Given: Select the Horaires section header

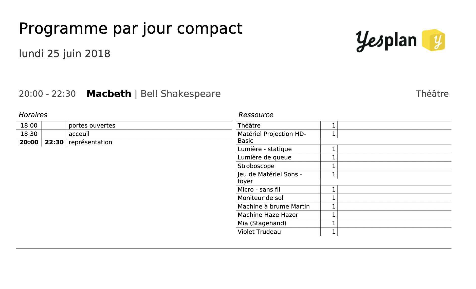Looking at the screenshot, I should coord(33,115).
